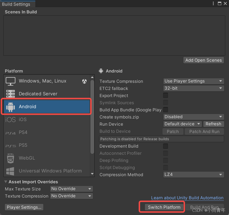The height and width of the screenshot is (215, 229).
Task: Click the platform list scrollbar thumb
Action: click(92, 117)
